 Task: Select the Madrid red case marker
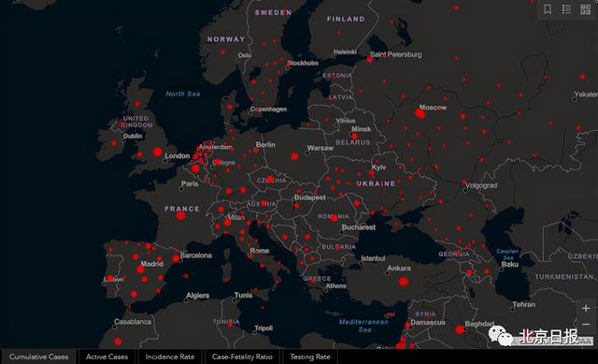pos(140,269)
